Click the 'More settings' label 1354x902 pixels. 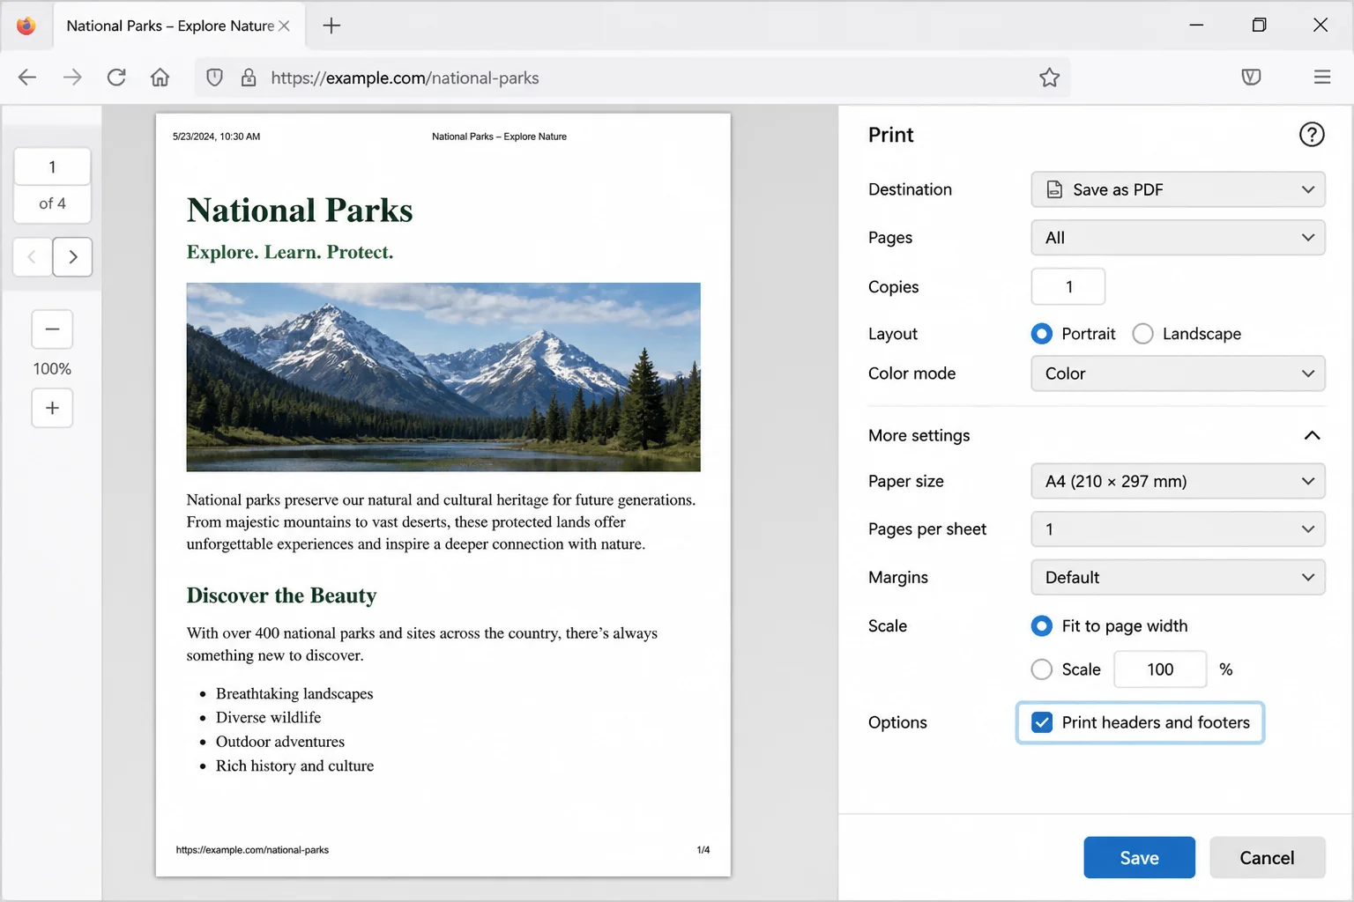point(919,435)
